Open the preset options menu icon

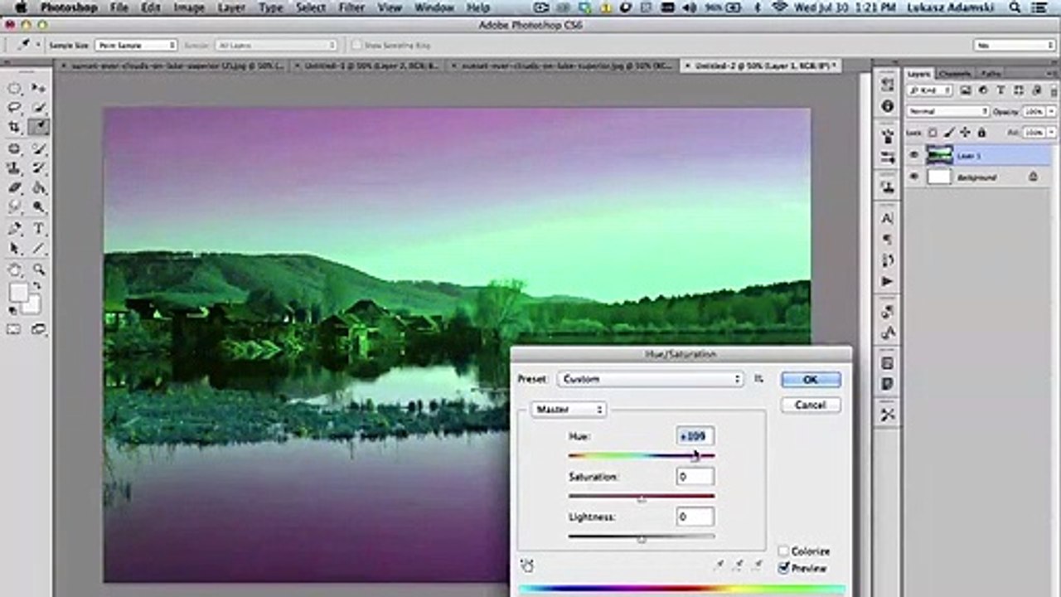(758, 379)
